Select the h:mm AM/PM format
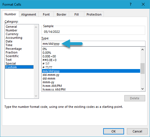This screenshot has width=150, height=137. tap(91, 86)
